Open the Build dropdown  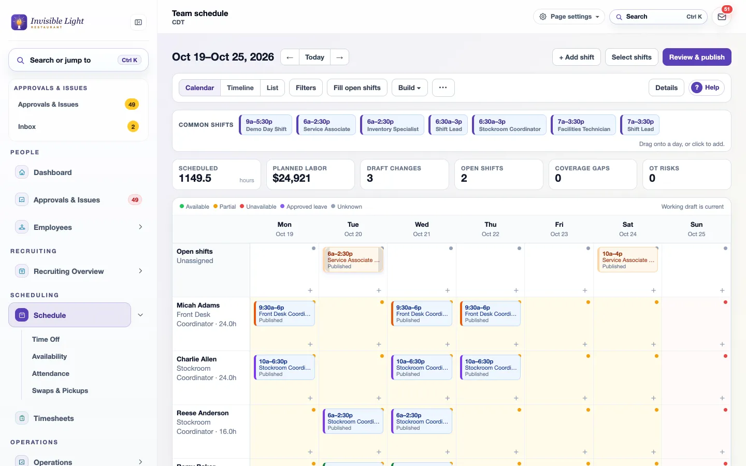pyautogui.click(x=410, y=88)
